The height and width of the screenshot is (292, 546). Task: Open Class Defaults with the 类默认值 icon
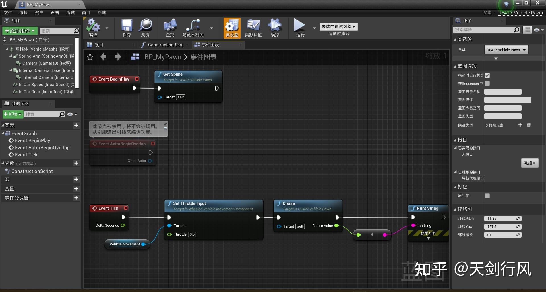tap(253, 28)
